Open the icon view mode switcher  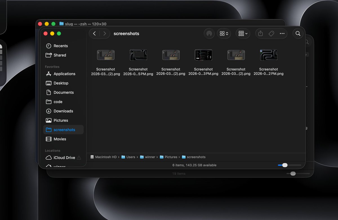point(224,34)
